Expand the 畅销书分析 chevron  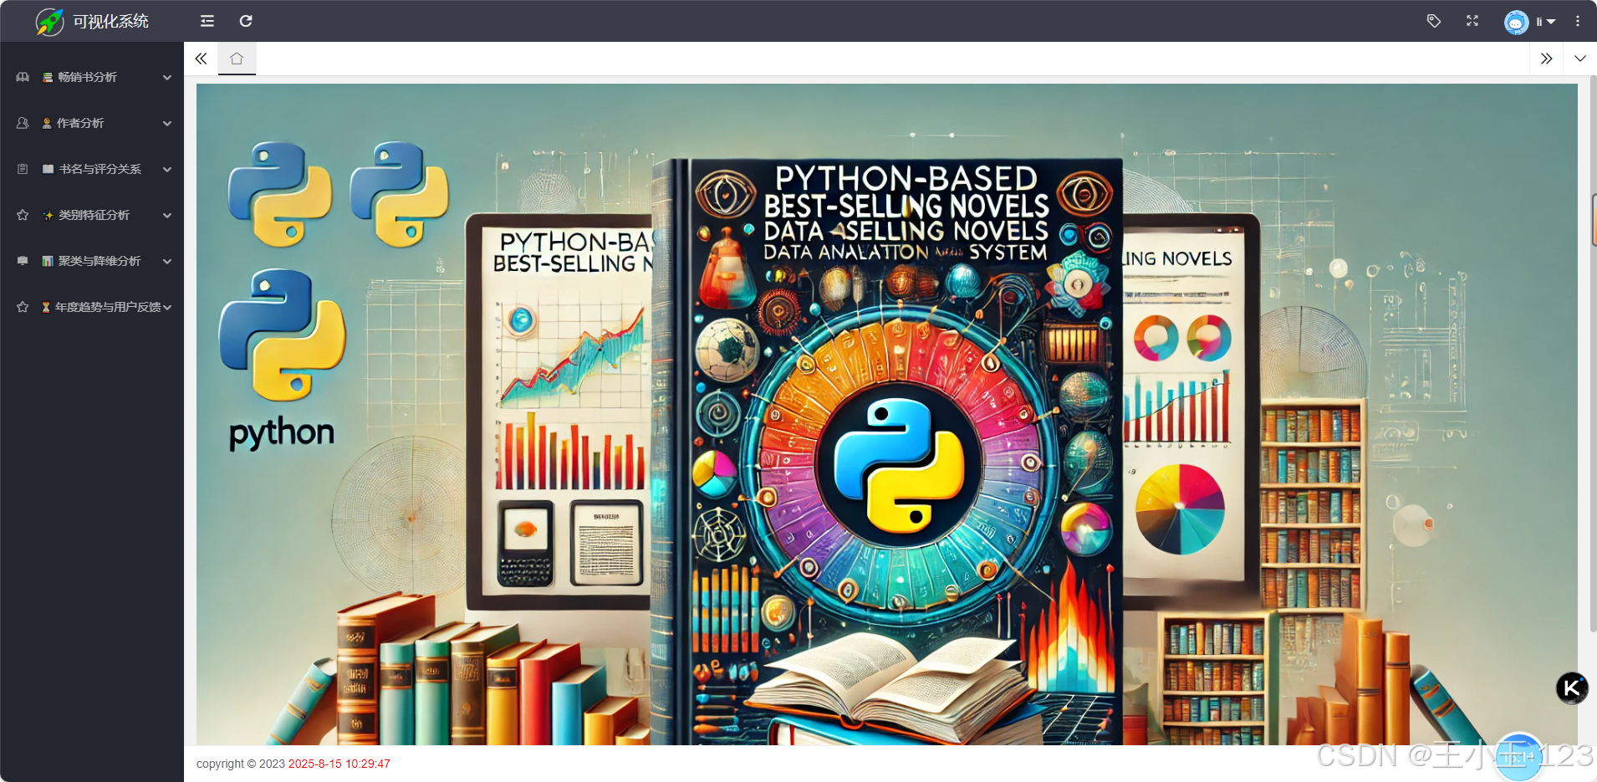(x=167, y=77)
